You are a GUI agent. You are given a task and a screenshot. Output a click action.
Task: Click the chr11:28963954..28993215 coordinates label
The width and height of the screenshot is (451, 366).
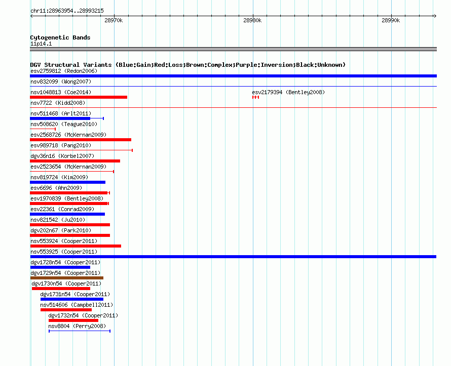point(67,11)
